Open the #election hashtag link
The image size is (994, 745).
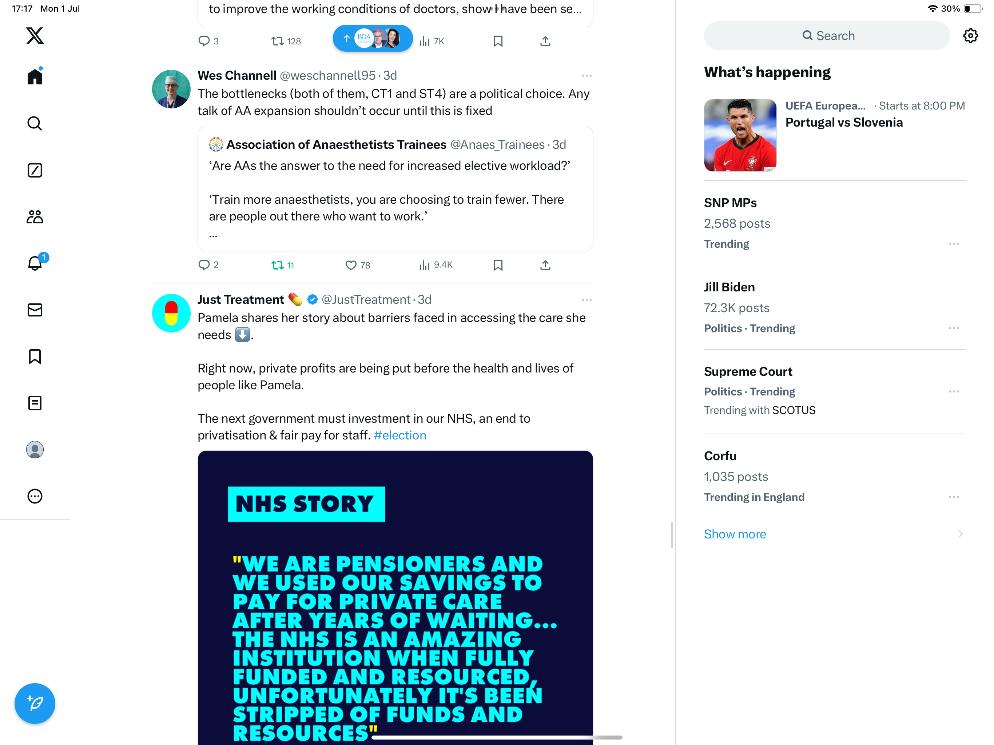point(400,435)
